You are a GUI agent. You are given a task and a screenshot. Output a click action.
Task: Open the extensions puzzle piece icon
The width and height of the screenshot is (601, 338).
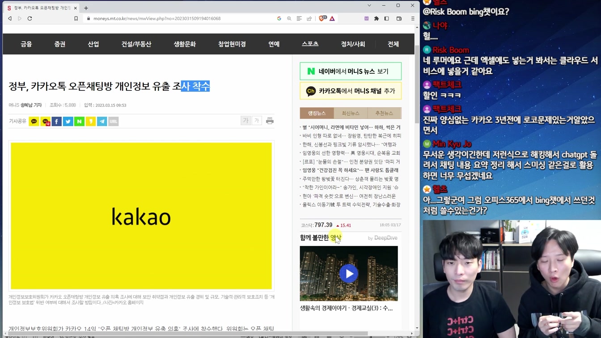tap(377, 18)
